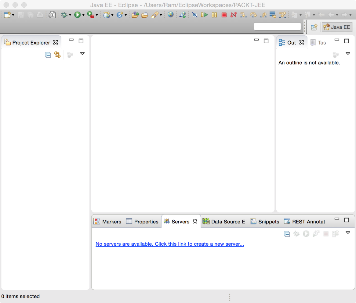
Task: Expand the Debug dropdown arrow
Action: click(x=70, y=15)
